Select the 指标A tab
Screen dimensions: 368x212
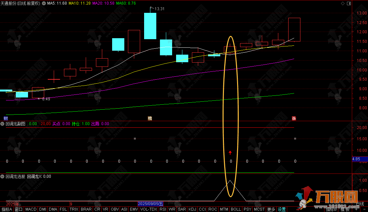pyautogui.click(x=7, y=209)
